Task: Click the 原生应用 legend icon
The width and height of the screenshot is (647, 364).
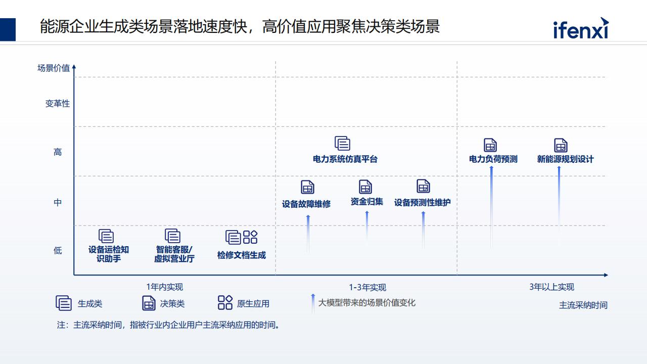Action: coord(225,303)
